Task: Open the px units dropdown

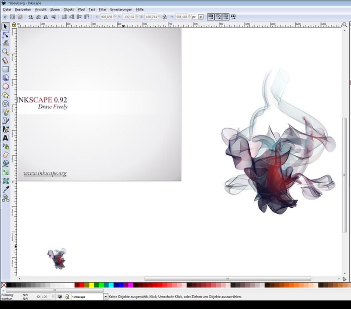Action: click(x=201, y=17)
